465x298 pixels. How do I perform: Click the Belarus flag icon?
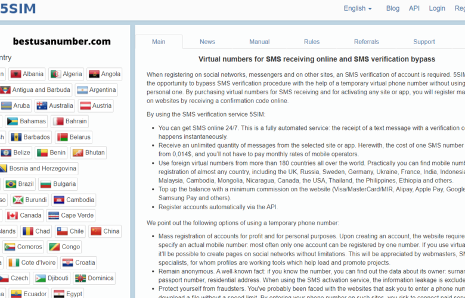pos(63,137)
